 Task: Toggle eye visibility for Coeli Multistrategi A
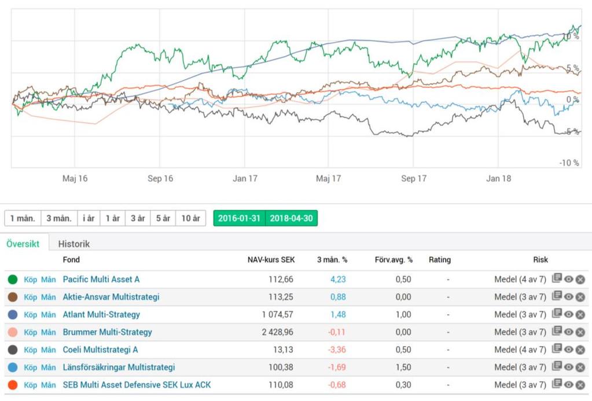point(569,350)
